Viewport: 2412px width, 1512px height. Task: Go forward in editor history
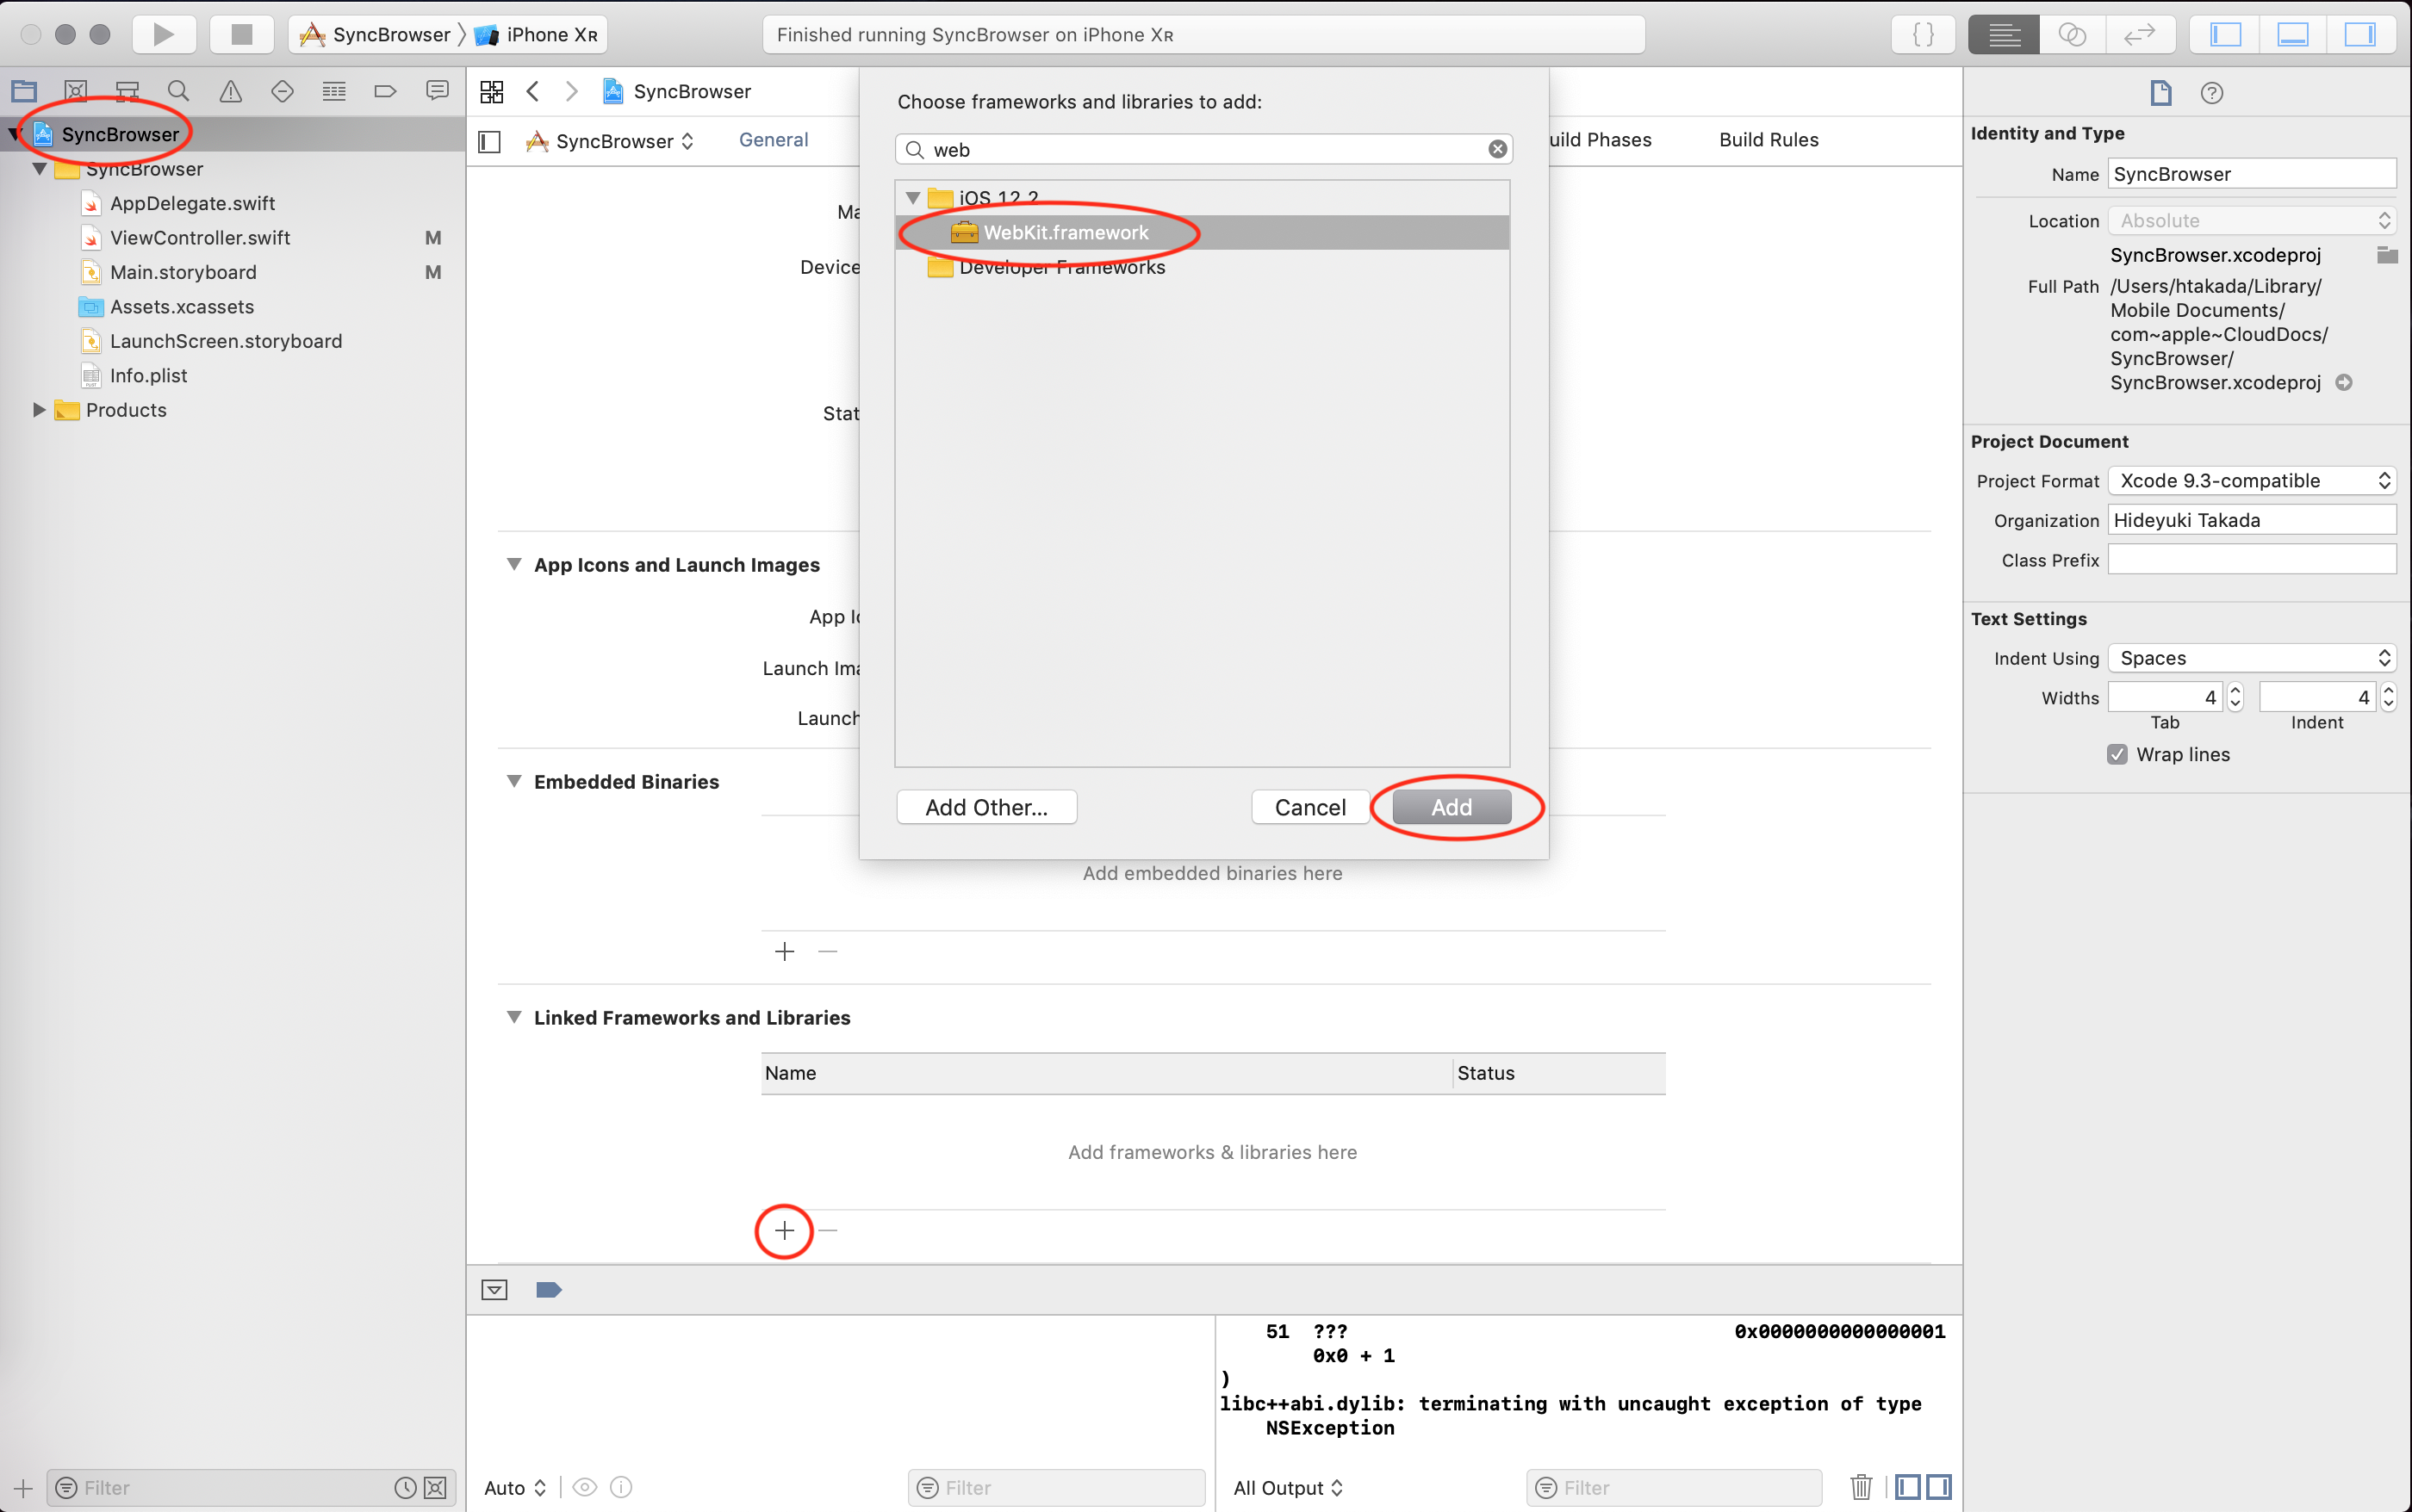[x=571, y=92]
